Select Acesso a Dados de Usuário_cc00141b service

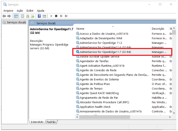pyautogui.click(x=124, y=34)
